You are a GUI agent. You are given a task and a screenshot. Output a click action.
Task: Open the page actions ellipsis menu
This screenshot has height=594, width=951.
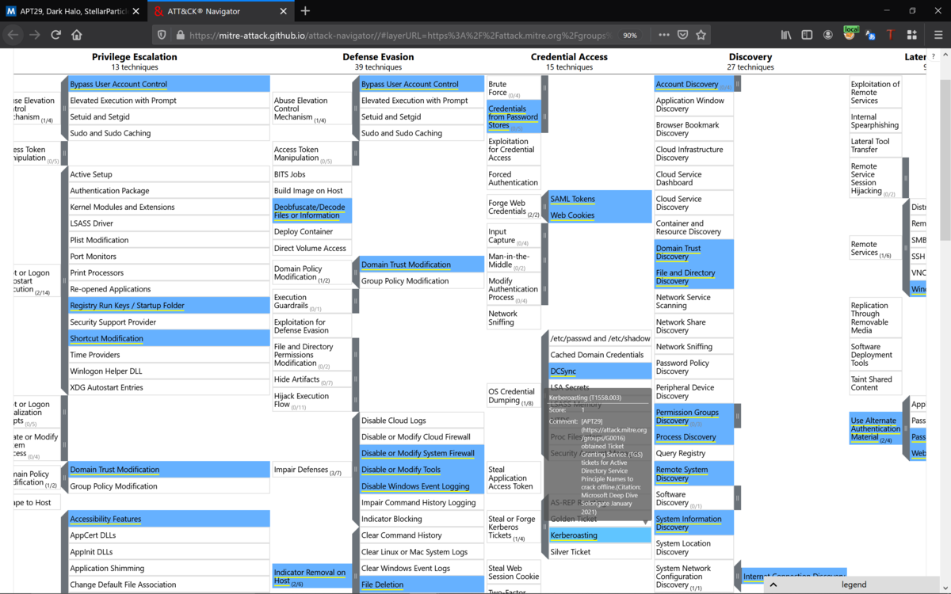[664, 35]
